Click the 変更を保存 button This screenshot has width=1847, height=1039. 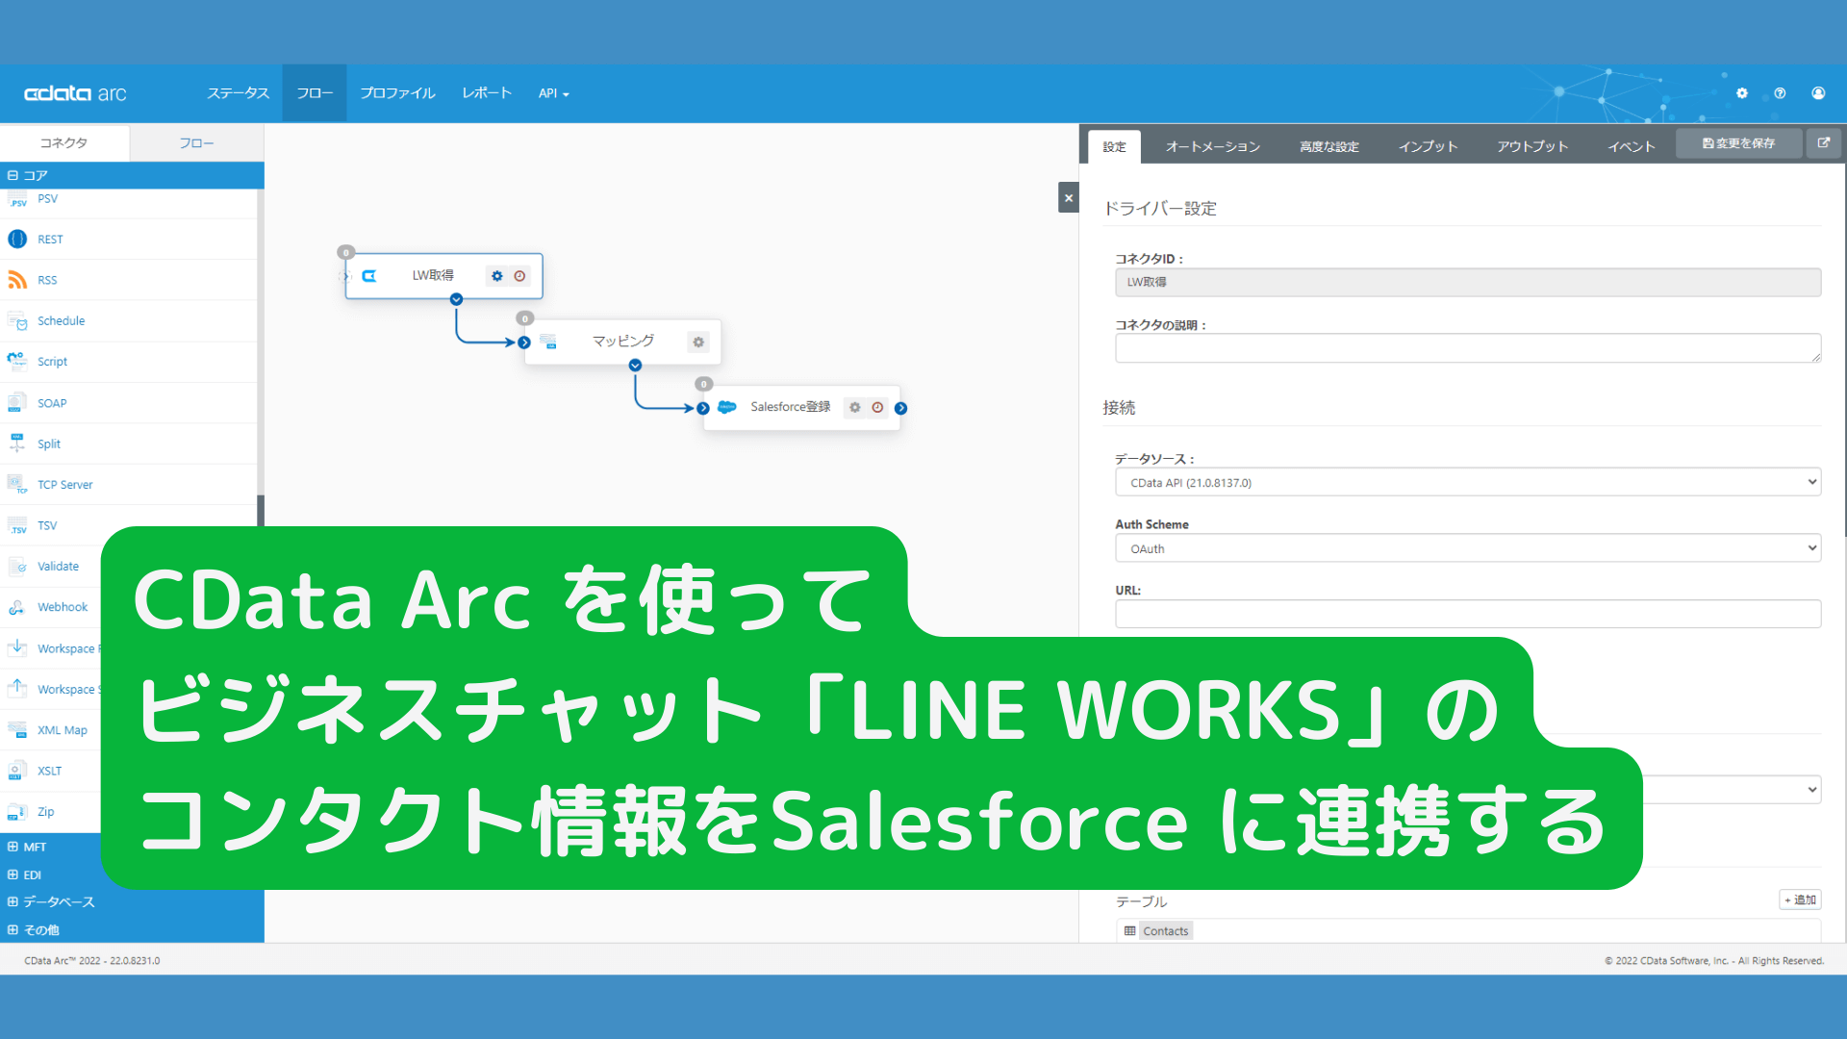[1738, 143]
